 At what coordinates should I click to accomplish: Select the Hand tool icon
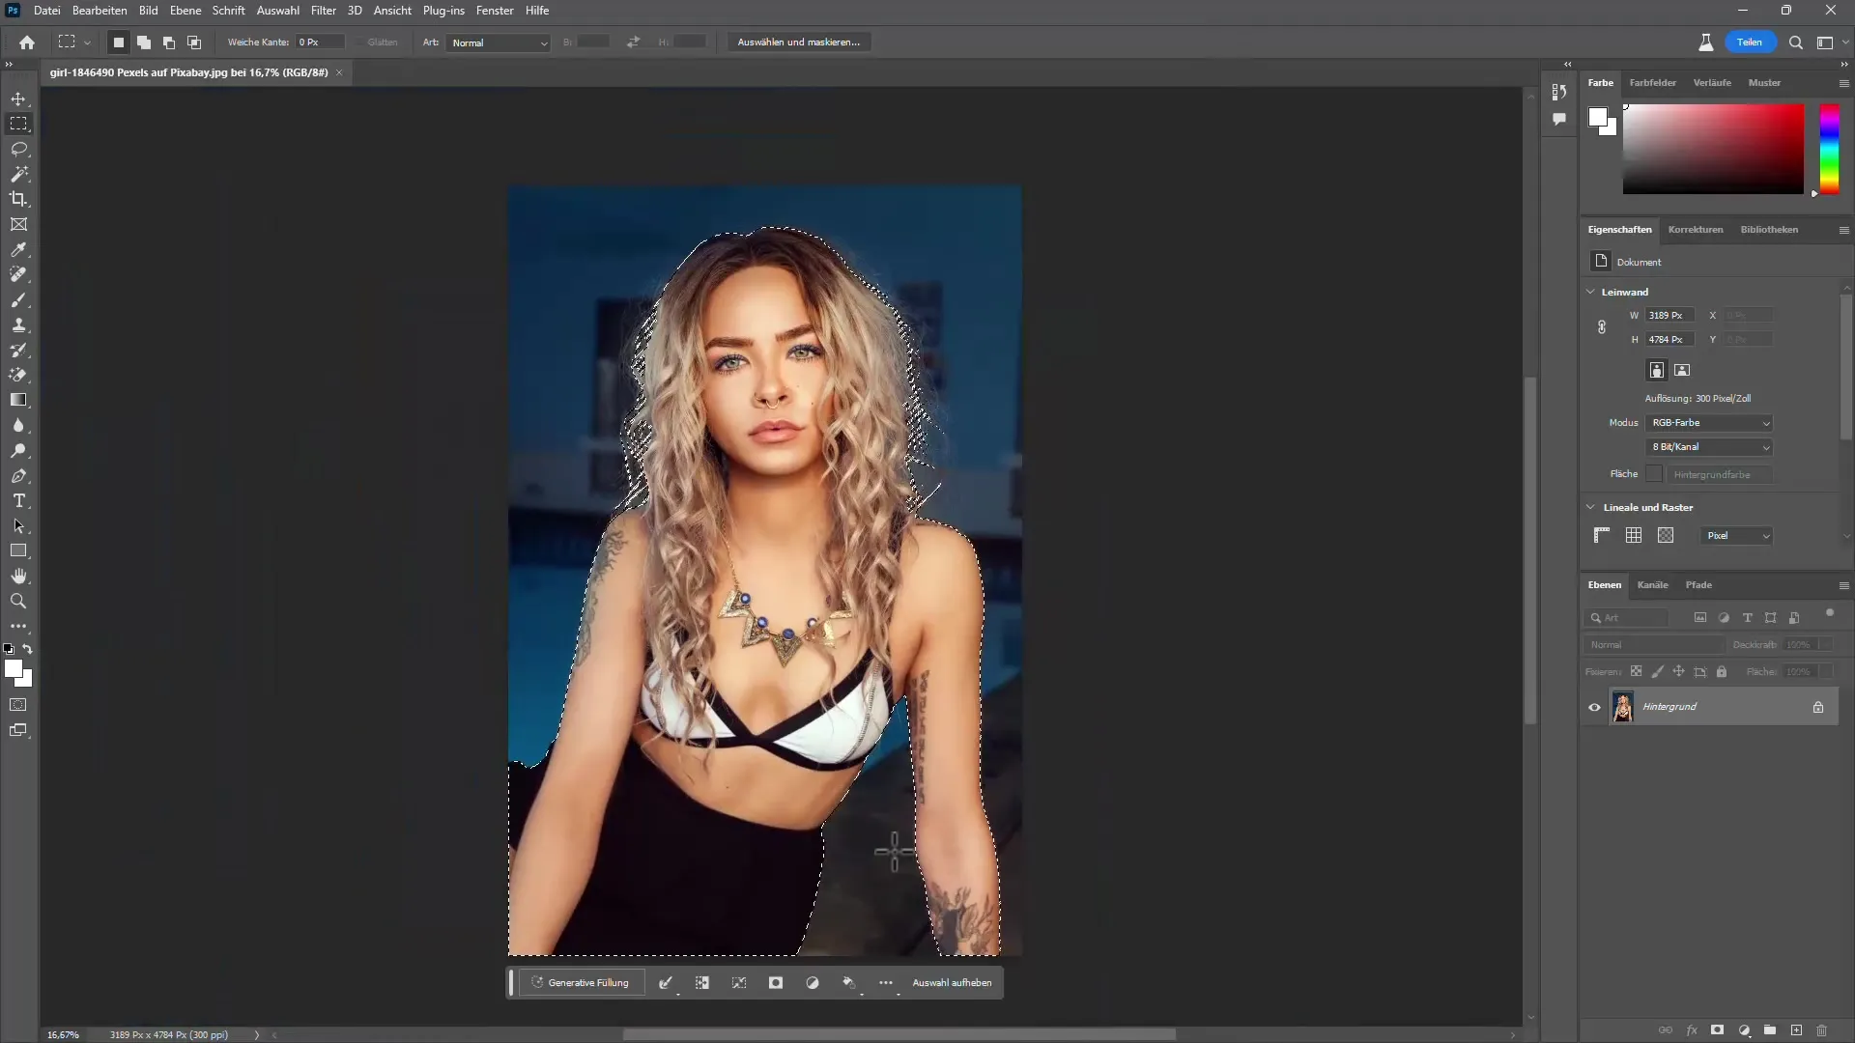(x=17, y=576)
